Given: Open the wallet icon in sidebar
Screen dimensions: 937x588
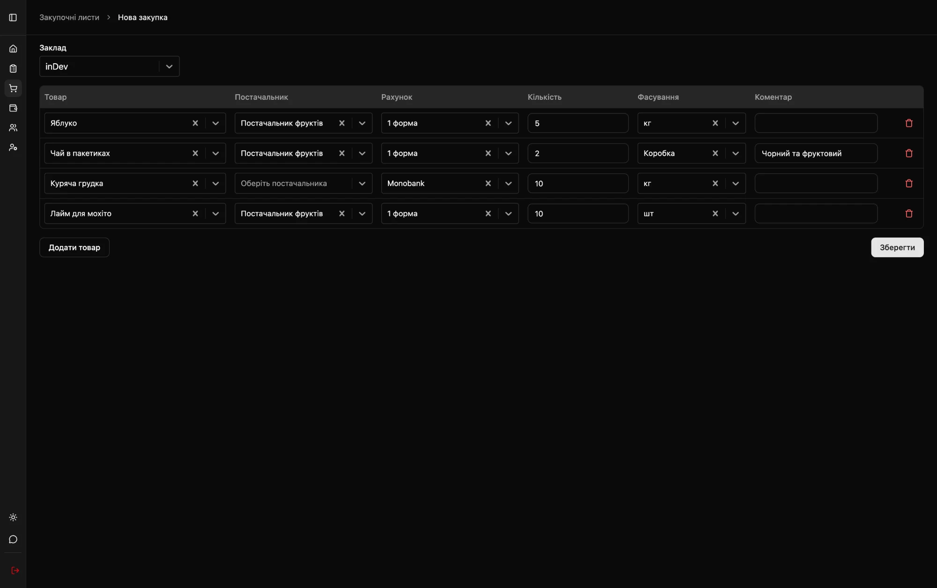Looking at the screenshot, I should [x=13, y=108].
